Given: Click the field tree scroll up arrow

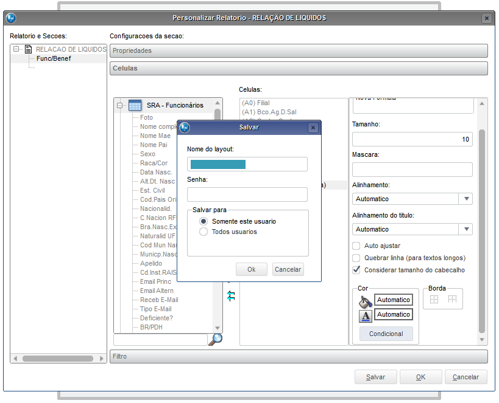Looking at the screenshot, I should pos(218,103).
